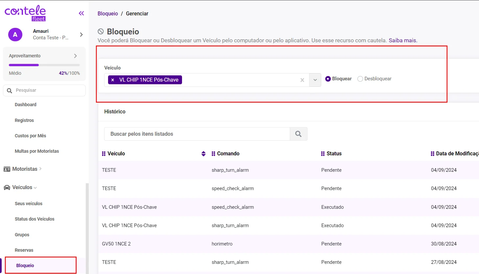479x274 pixels.
Task: Open Dashboard in the sidebar
Action: [26, 105]
